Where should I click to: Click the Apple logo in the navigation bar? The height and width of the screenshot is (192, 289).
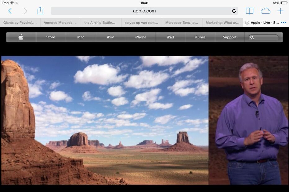pyautogui.click(x=21, y=37)
